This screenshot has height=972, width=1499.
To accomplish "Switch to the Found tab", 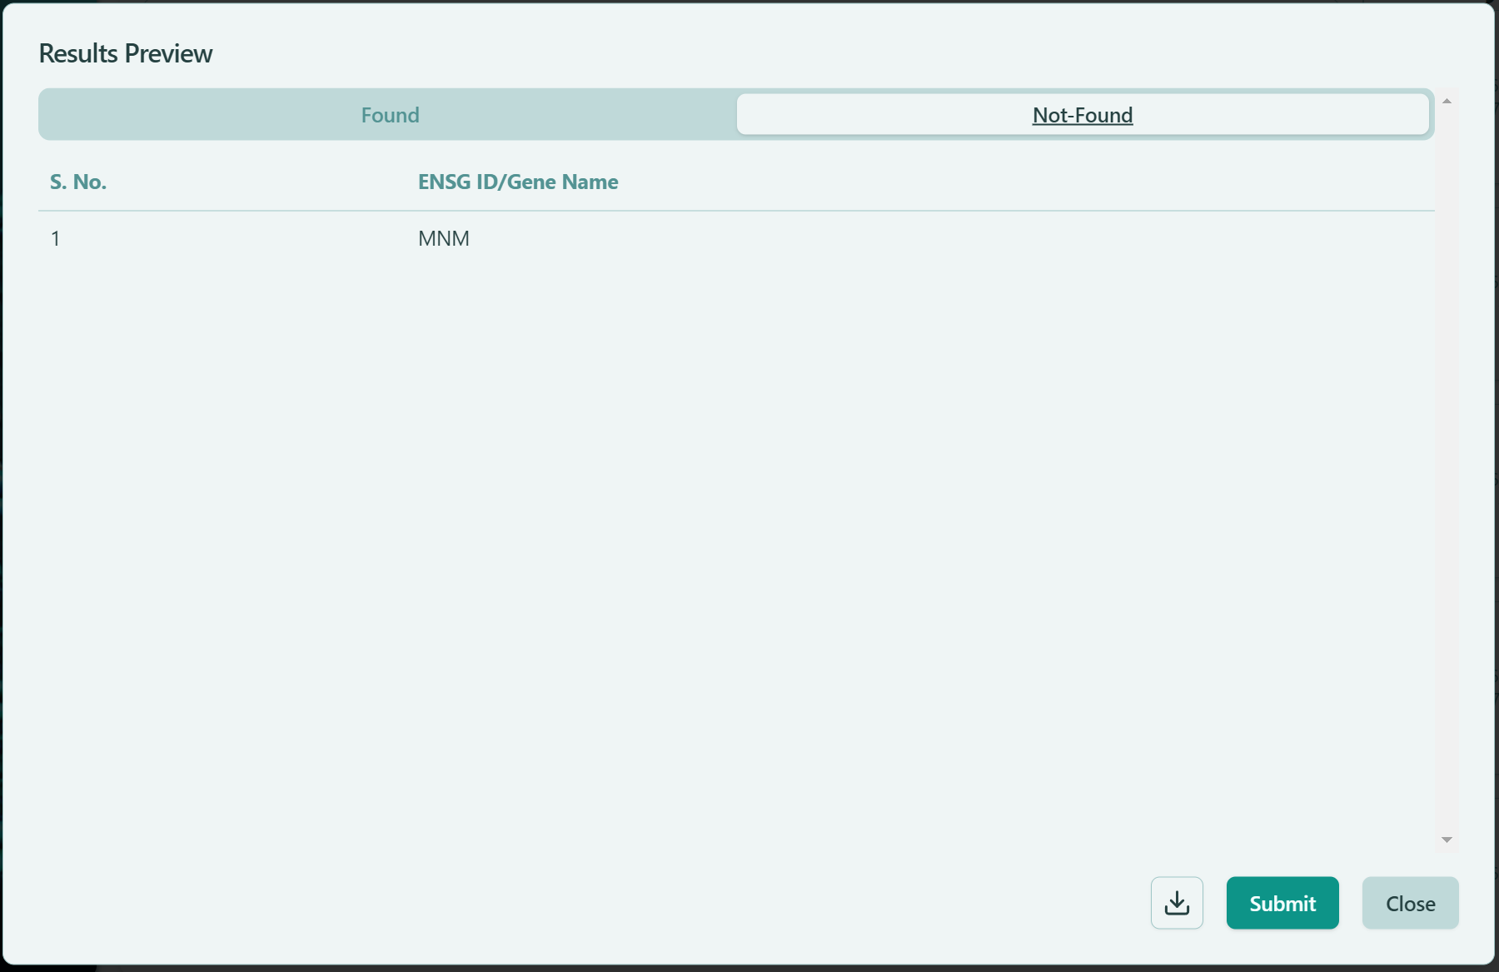I will tap(390, 115).
